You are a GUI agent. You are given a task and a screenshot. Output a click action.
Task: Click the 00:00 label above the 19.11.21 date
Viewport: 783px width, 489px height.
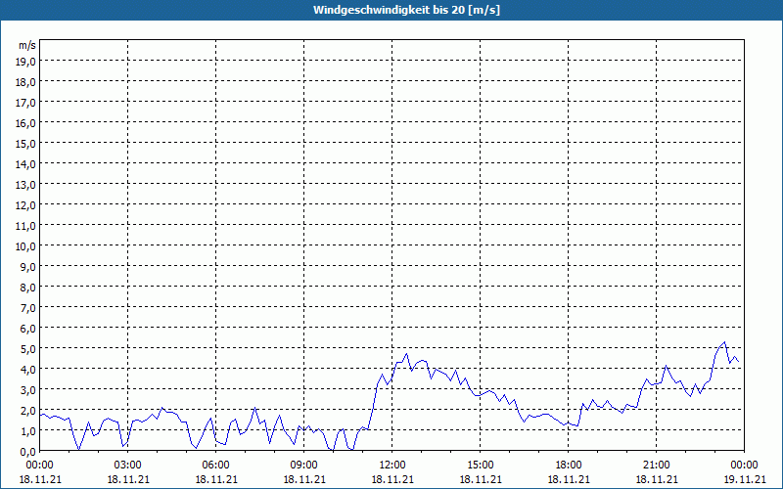pos(745,465)
